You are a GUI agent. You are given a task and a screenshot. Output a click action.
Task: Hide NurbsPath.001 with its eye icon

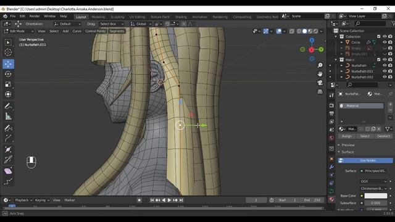click(385, 72)
